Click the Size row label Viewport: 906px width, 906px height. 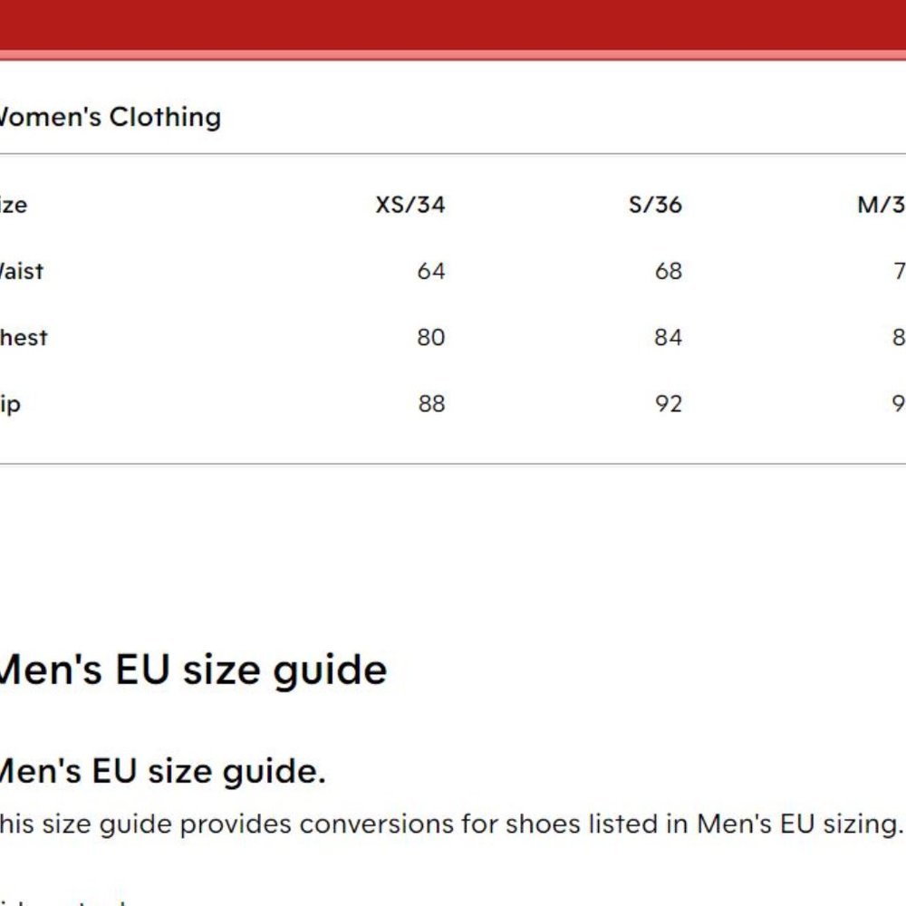click(x=14, y=205)
